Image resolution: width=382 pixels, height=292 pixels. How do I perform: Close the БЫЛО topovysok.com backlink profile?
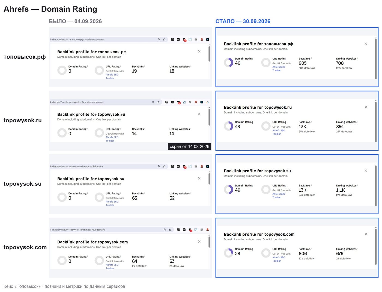click(x=199, y=242)
